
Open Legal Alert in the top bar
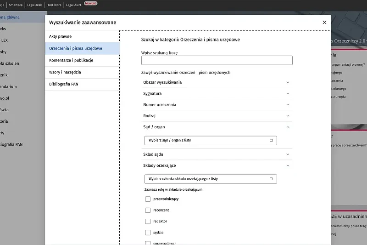[73, 5]
